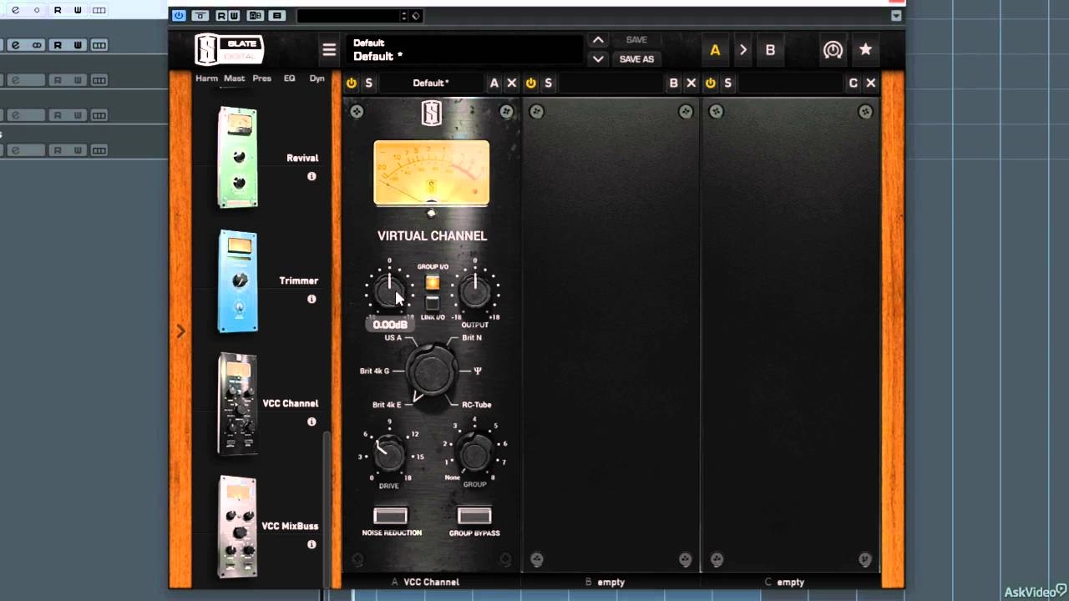Image resolution: width=1069 pixels, height=601 pixels.
Task: Select previous preset with up chevron
Action: coord(598,40)
